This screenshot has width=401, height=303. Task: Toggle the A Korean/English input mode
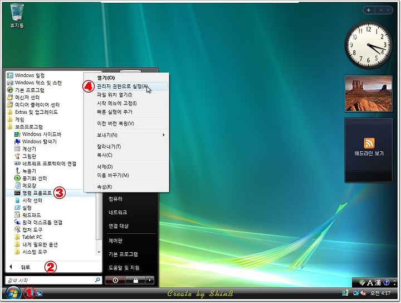click(370, 283)
